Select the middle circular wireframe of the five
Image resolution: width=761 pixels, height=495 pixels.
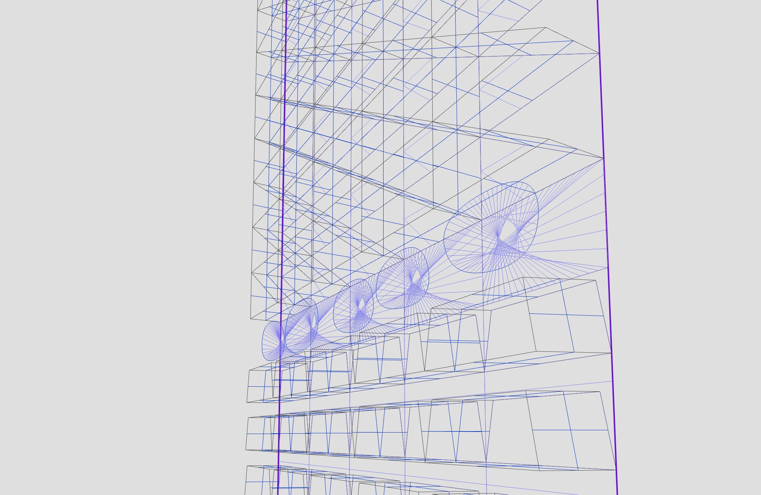point(353,306)
